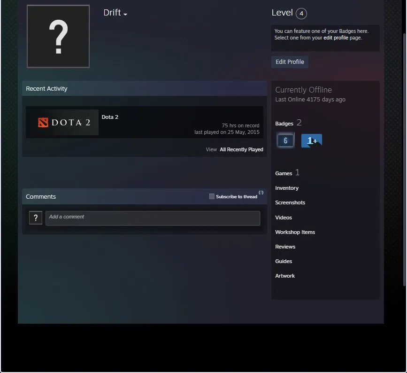Open All Recently Played link
407x373 pixels.
241,149
